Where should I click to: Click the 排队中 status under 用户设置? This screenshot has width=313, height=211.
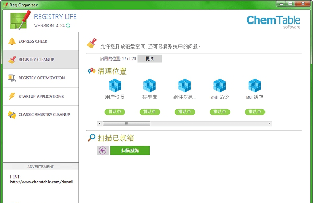point(115,112)
